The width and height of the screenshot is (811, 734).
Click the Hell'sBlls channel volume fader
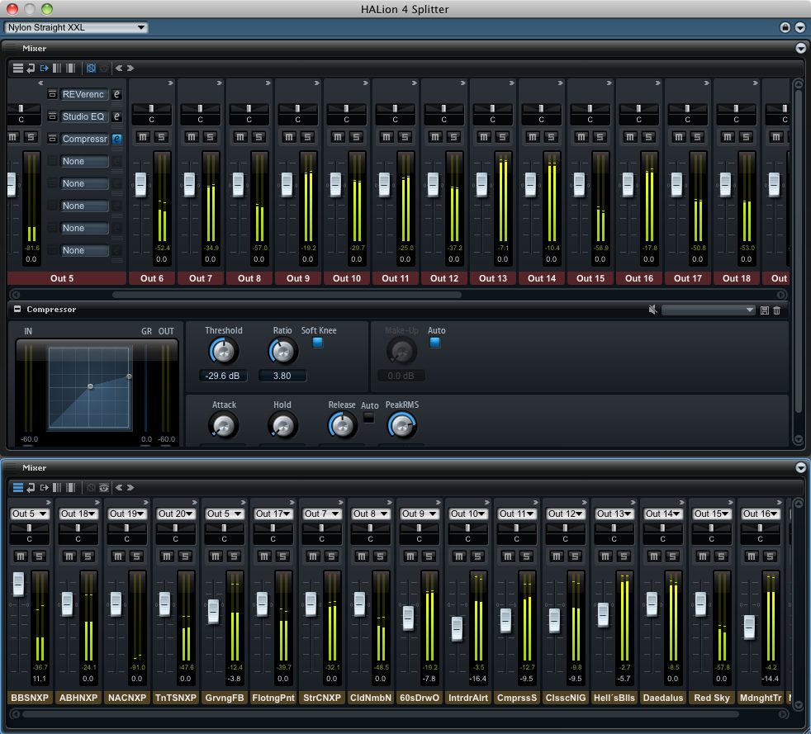tap(603, 614)
